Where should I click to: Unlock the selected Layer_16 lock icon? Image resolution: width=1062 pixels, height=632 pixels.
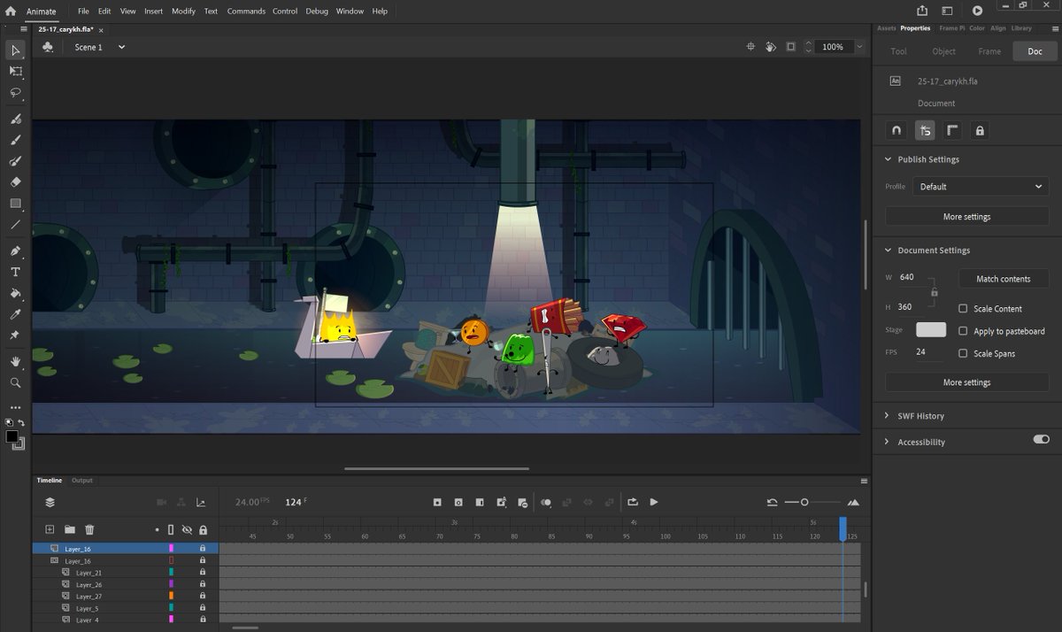[203, 549]
